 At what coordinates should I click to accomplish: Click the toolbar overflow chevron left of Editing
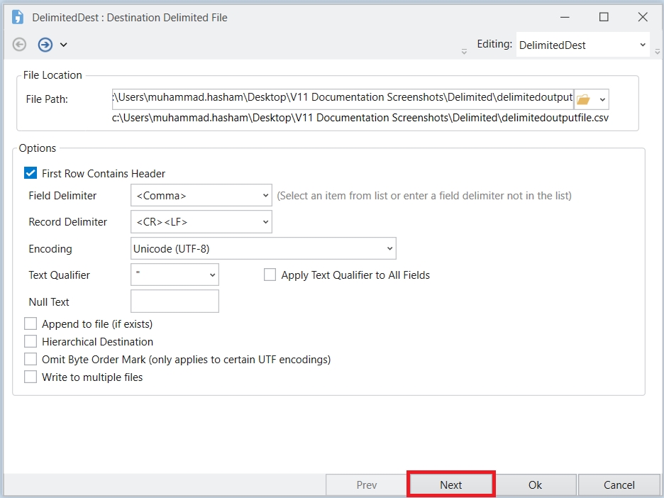(464, 50)
